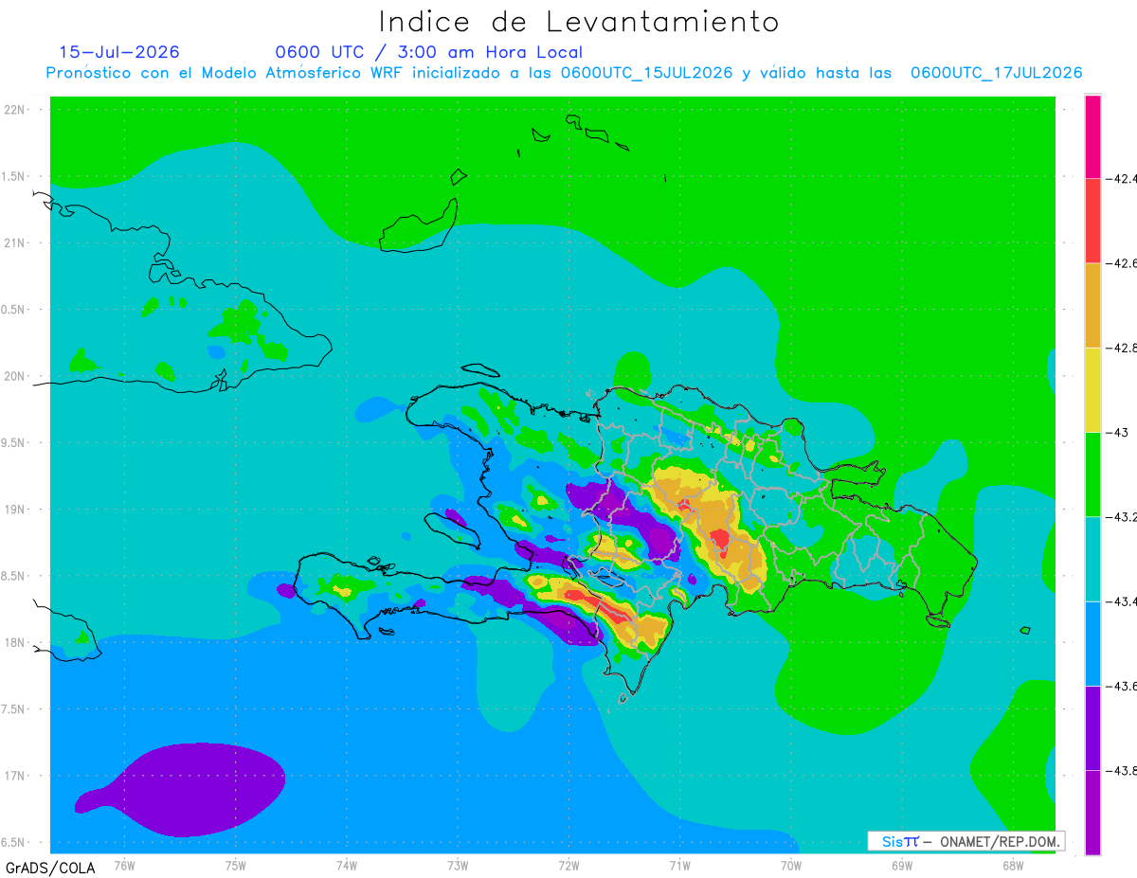The image size is (1137, 878).
Task: Click latitude label "22N"
Action: (x=15, y=110)
